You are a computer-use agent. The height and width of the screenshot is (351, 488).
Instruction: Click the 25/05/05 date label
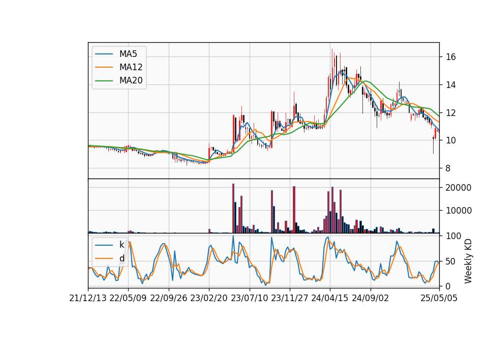tap(439, 298)
